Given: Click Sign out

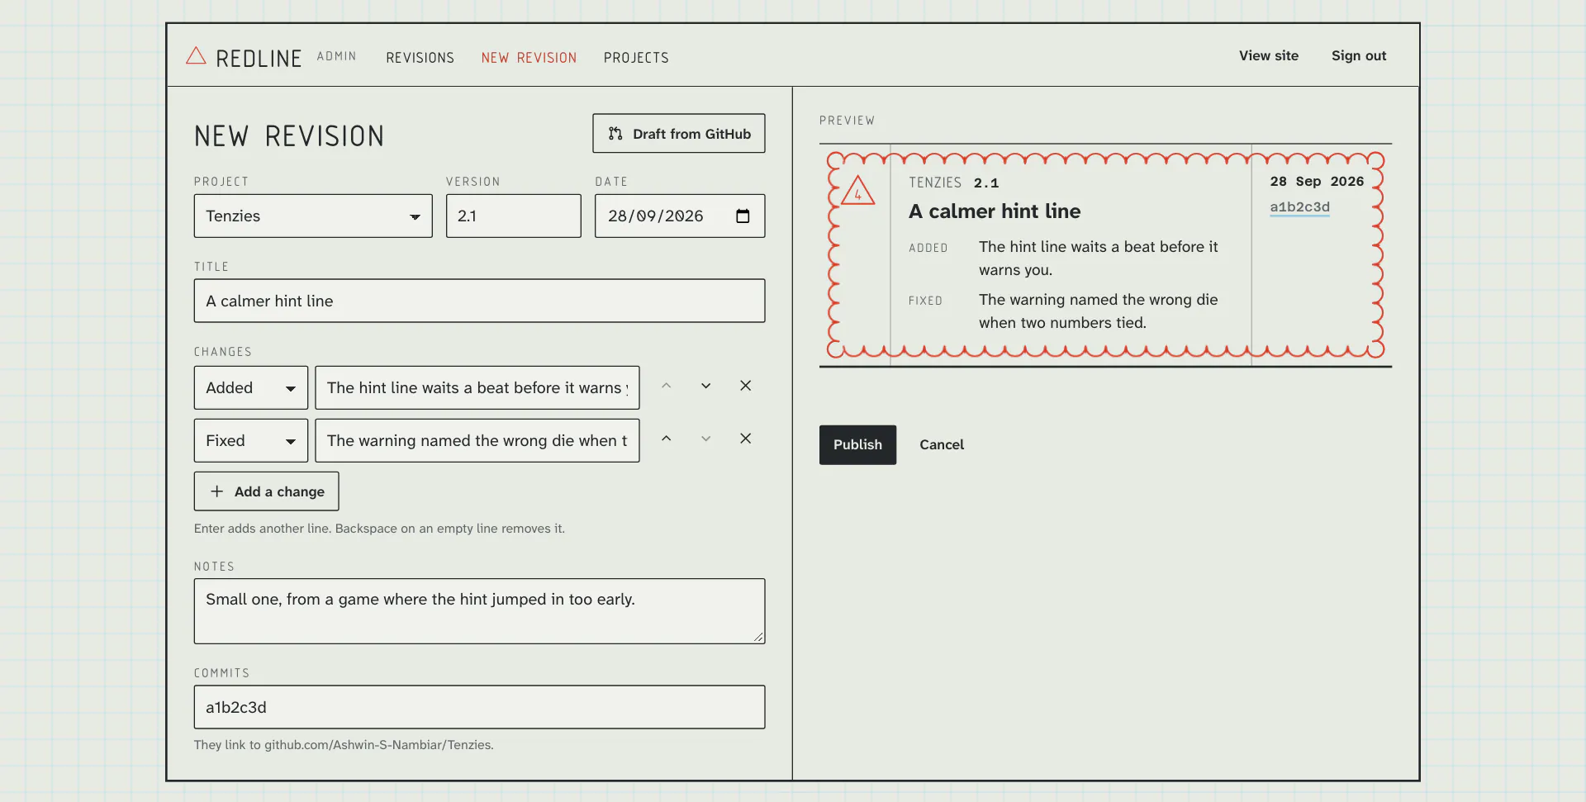Looking at the screenshot, I should point(1359,55).
